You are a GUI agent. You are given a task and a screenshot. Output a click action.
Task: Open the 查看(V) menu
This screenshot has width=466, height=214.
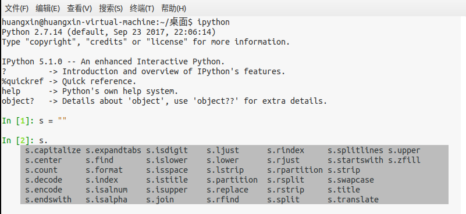coord(79,9)
